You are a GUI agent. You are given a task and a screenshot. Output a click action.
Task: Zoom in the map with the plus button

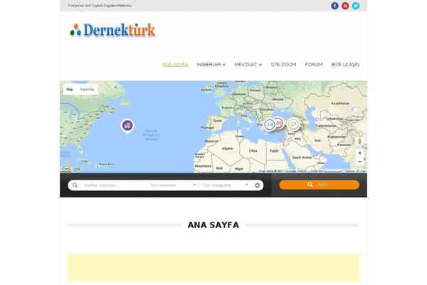click(x=359, y=153)
